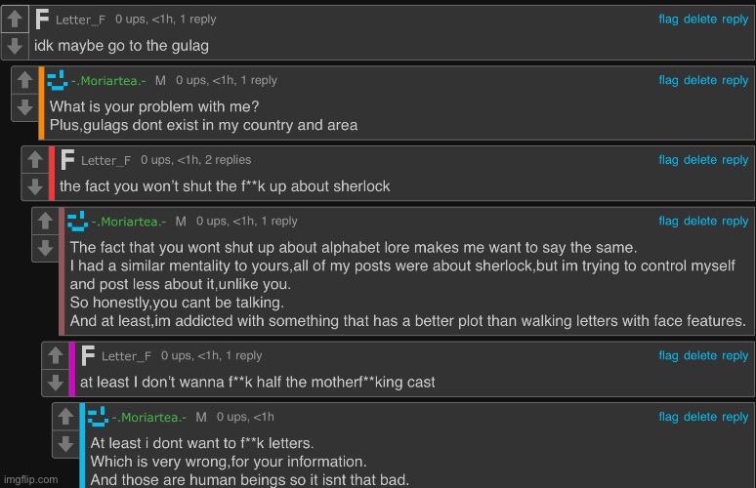Click the F avatar on the top comment
The width and height of the screenshot is (756, 488).
[x=42, y=20]
